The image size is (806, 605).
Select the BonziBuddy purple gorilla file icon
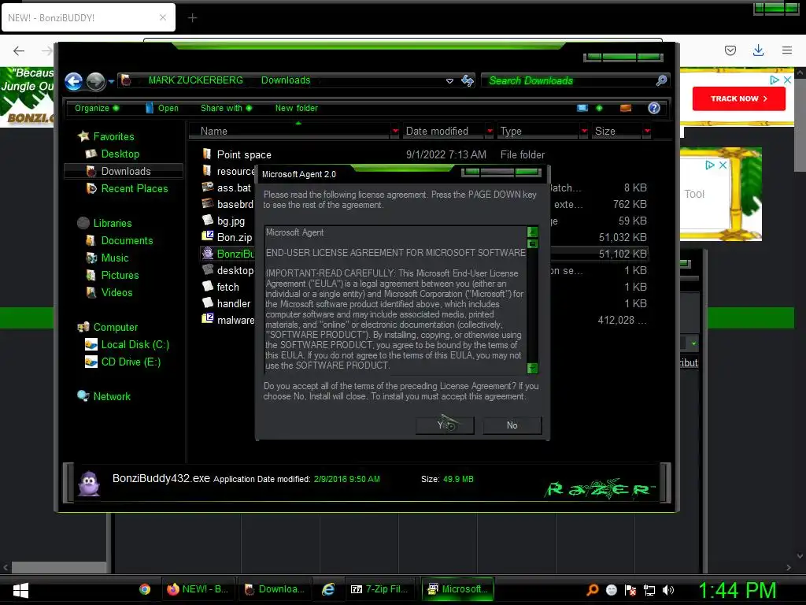[x=207, y=253]
